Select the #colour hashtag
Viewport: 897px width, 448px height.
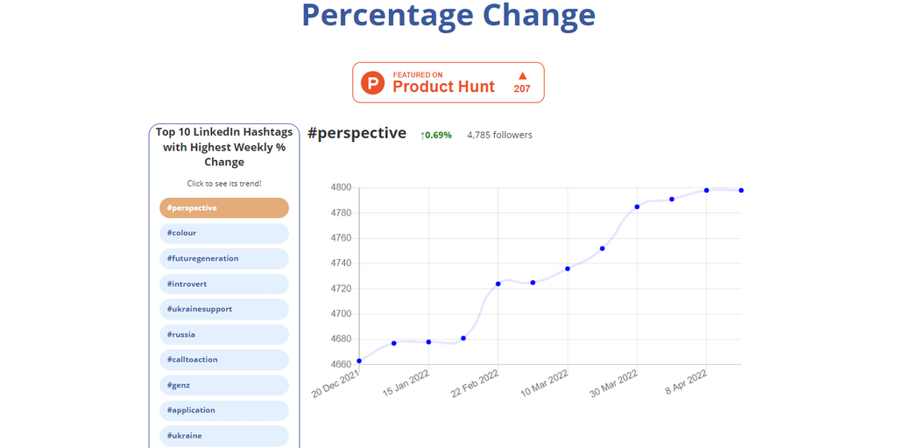(224, 234)
